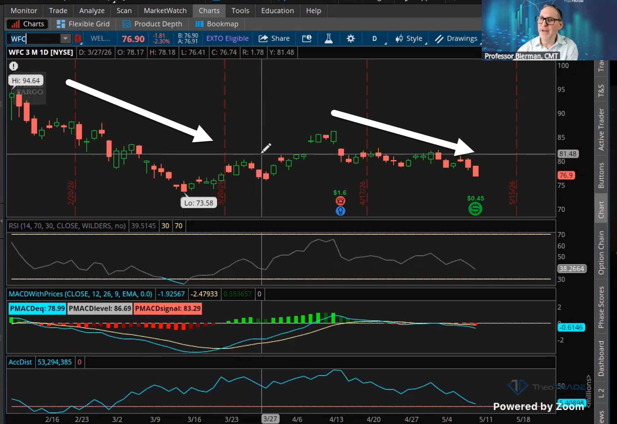Open the Option Chain sidebar tab
The image size is (617, 424).
pyautogui.click(x=601, y=252)
